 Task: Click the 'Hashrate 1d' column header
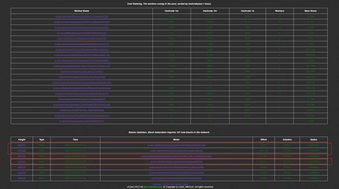click(x=248, y=11)
